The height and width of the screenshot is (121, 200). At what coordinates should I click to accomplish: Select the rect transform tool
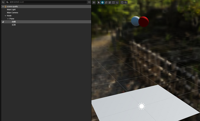[x=113, y=2]
